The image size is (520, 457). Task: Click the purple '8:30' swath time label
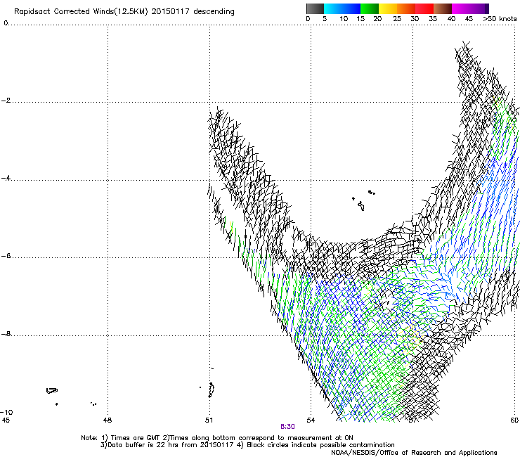click(287, 427)
